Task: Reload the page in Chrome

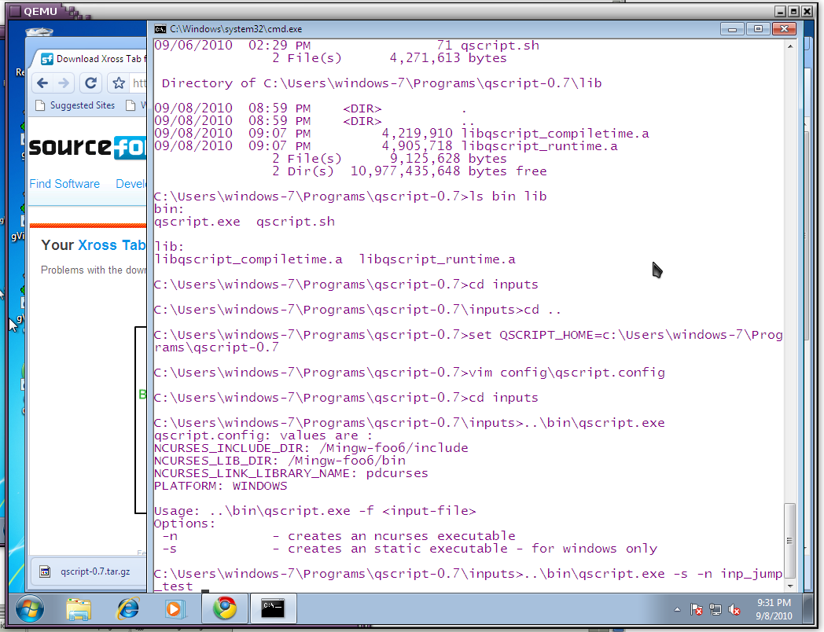Action: coord(91,83)
